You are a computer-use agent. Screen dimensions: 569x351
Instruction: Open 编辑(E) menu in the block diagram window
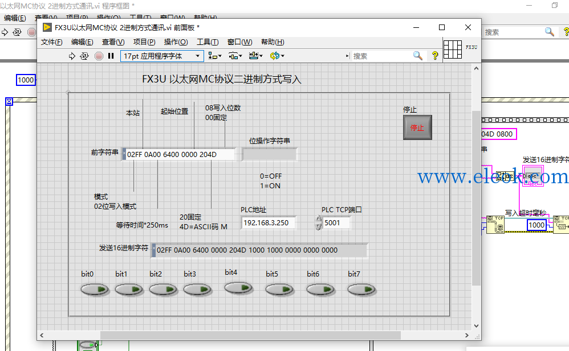click(15, 18)
